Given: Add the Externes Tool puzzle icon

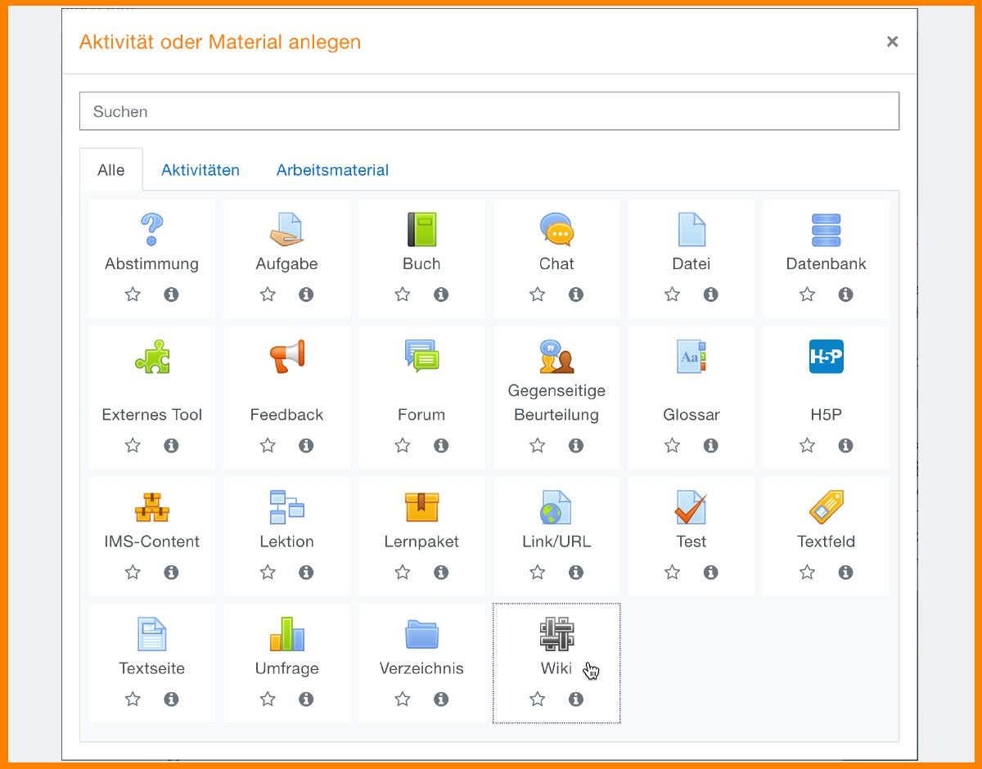Looking at the screenshot, I should pyautogui.click(x=151, y=357).
